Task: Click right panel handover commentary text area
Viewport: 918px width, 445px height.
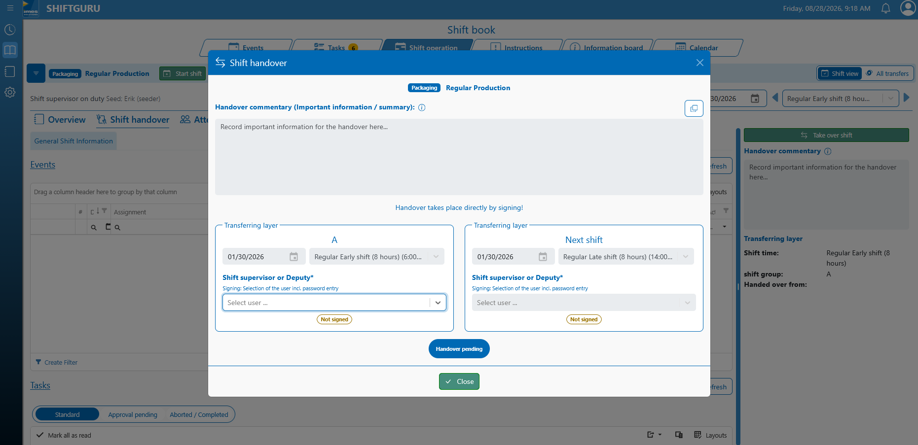Action: click(x=826, y=195)
